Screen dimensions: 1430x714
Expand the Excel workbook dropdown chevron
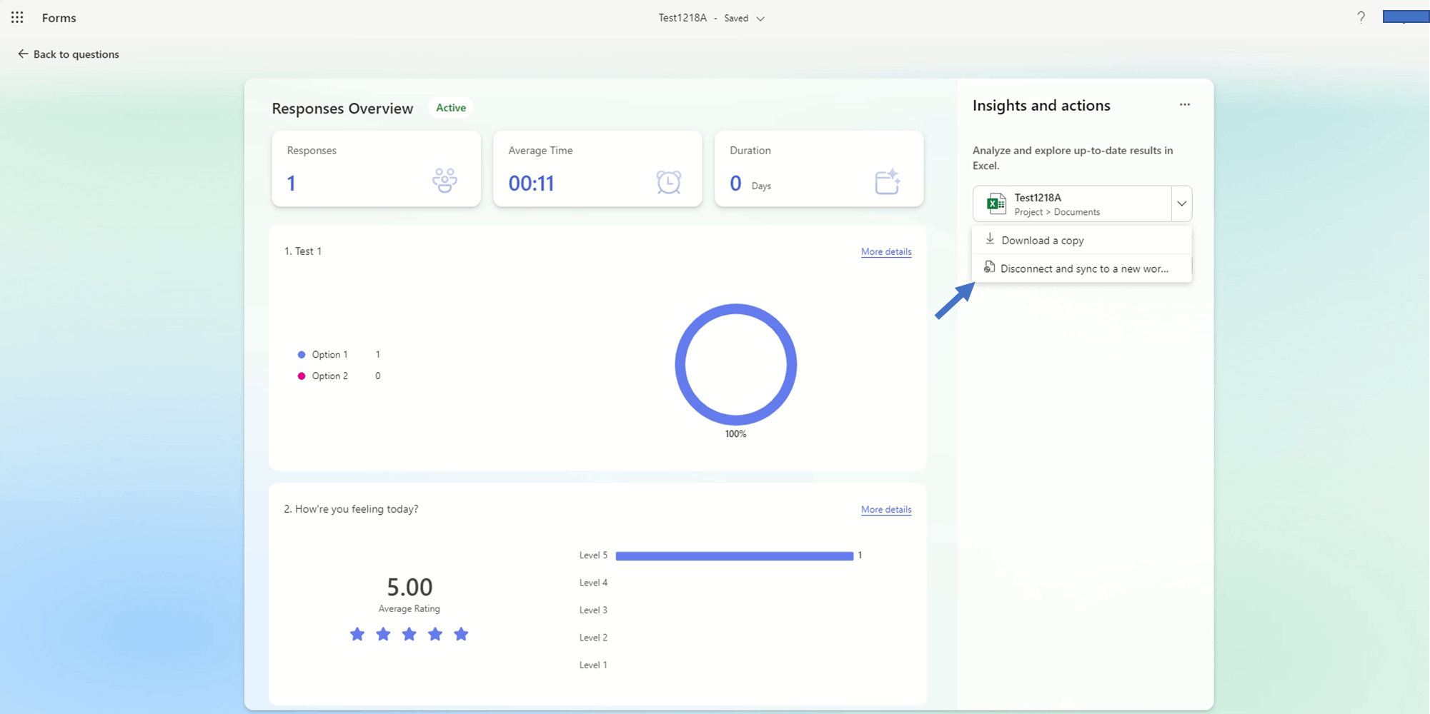point(1182,203)
